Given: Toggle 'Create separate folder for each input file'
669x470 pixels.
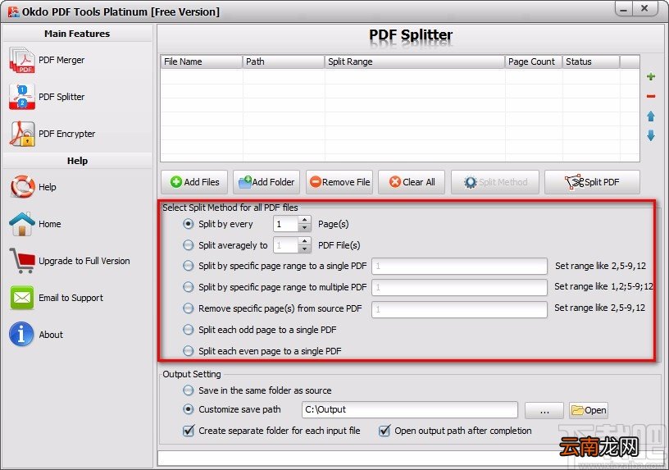Looking at the screenshot, I should click(189, 431).
